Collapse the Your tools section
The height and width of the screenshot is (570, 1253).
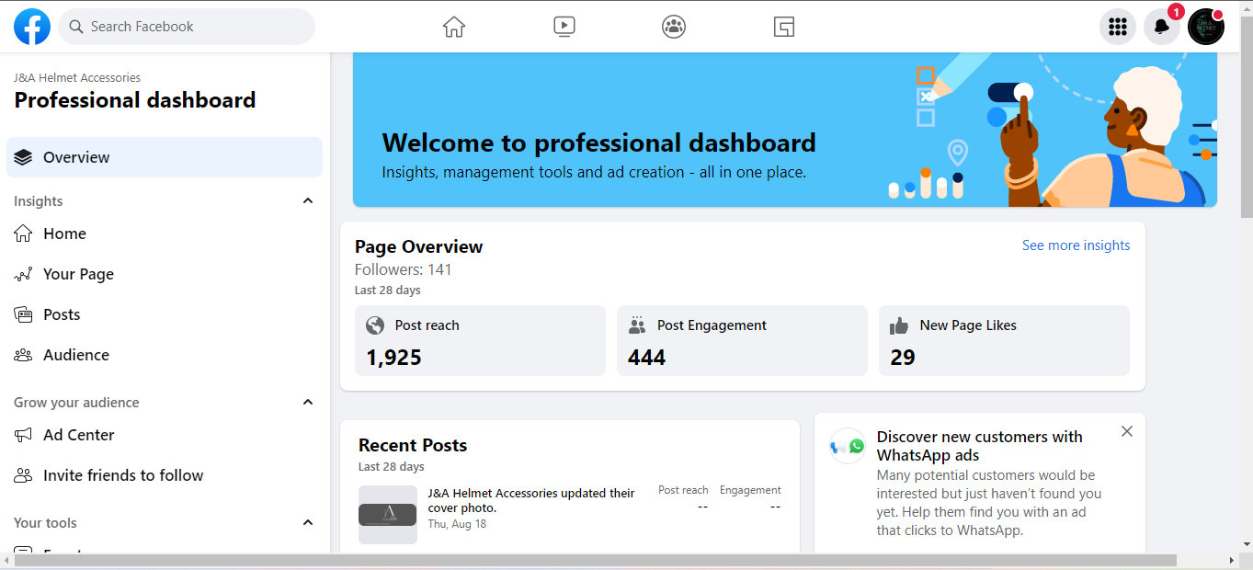click(x=308, y=522)
